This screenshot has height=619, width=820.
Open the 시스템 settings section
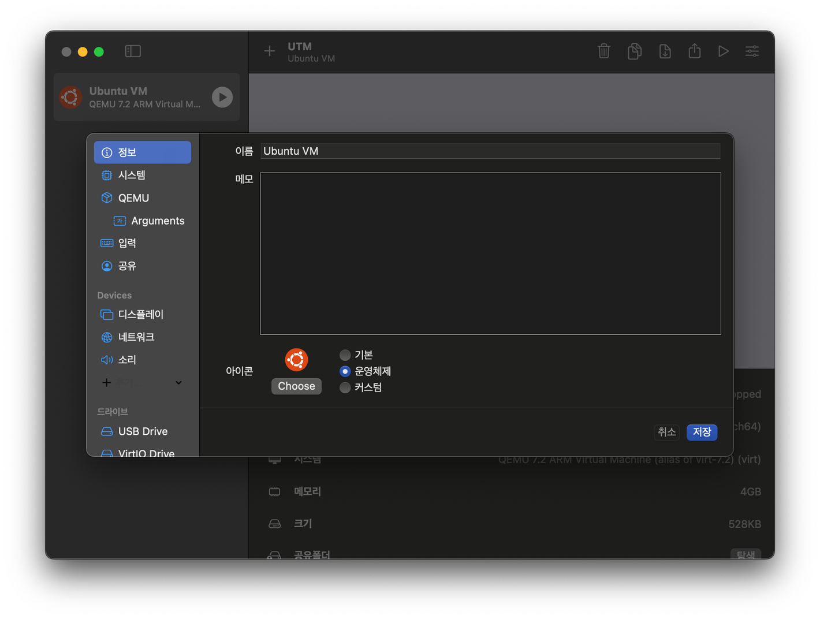click(143, 175)
